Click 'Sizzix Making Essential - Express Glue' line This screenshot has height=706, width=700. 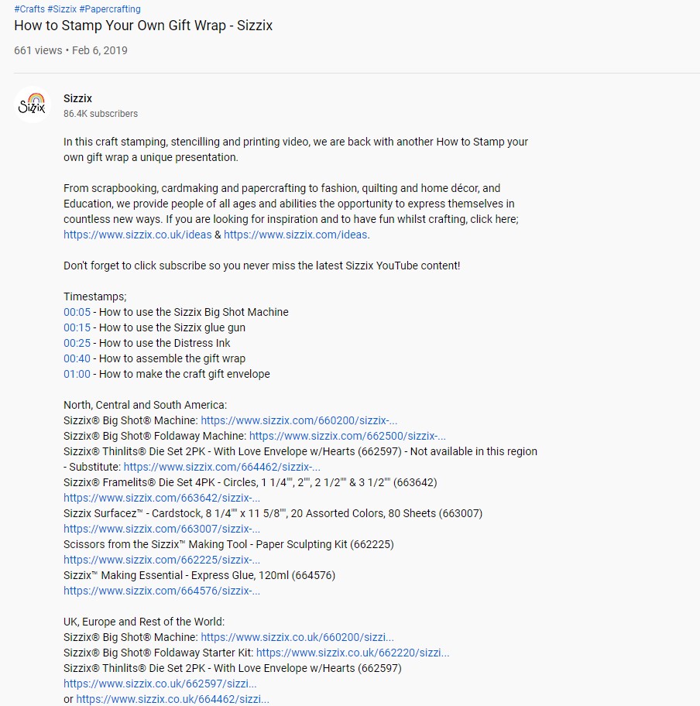(x=200, y=575)
